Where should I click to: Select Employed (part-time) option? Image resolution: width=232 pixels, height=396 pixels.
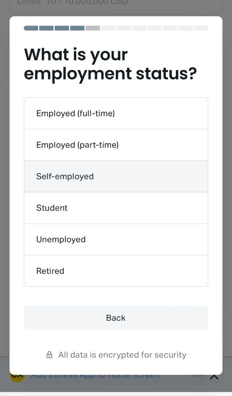pyautogui.click(x=116, y=145)
